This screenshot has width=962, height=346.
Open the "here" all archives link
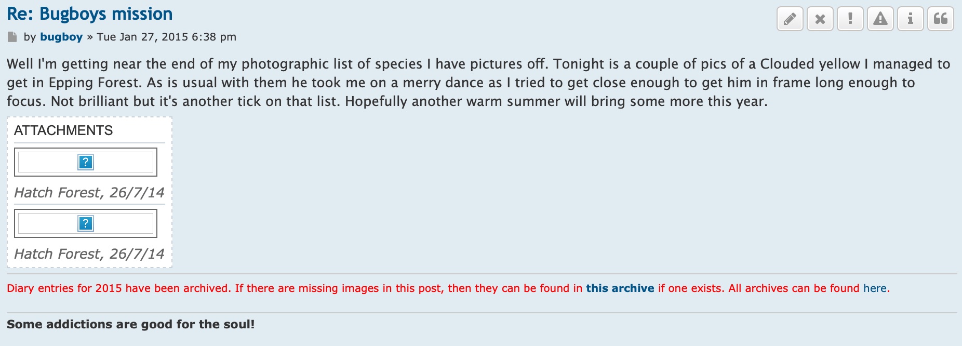coord(875,288)
